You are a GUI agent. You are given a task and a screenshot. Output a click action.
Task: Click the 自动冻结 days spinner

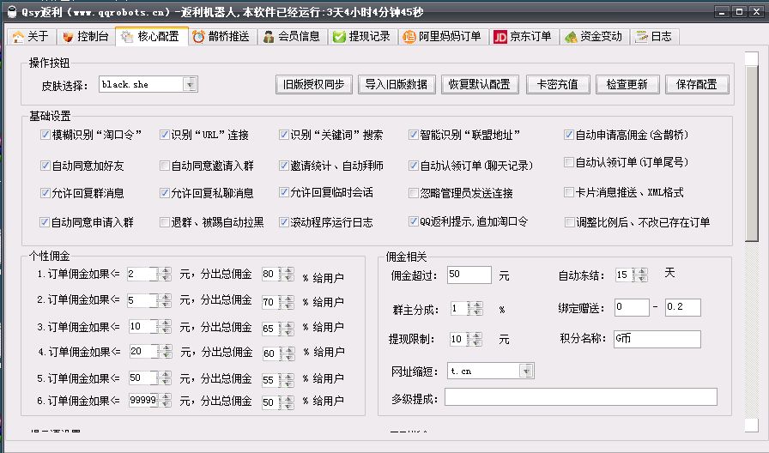pyautogui.click(x=632, y=275)
